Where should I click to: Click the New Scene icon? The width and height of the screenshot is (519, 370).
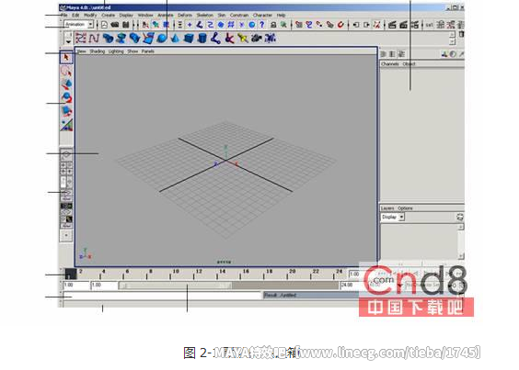pos(104,25)
